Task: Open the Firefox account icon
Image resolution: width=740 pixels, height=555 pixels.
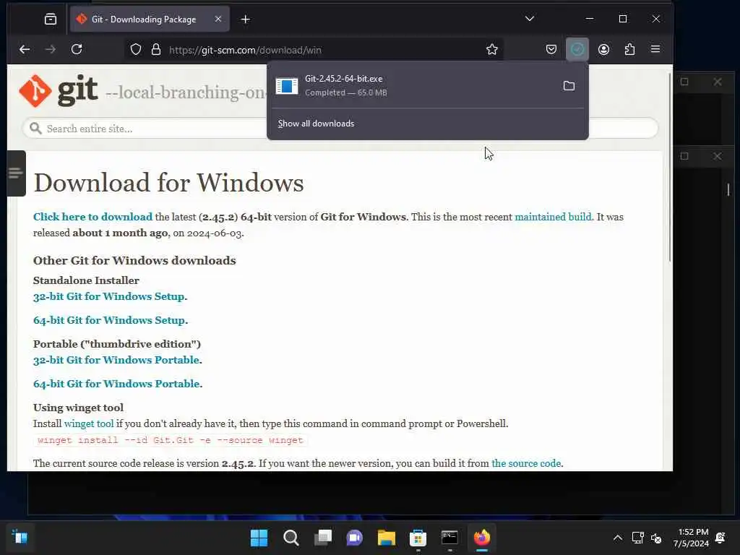Action: (603, 49)
